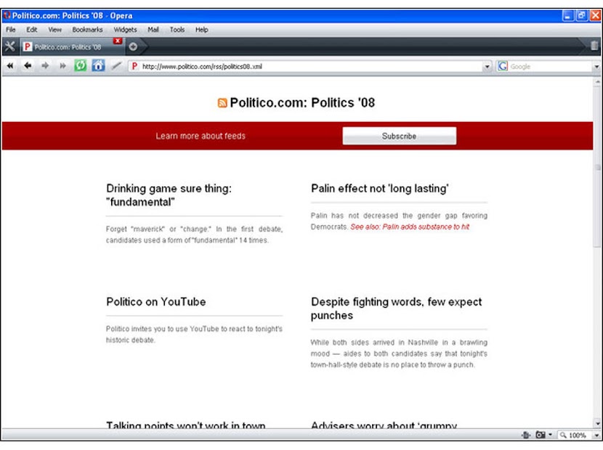
Task: Click the wand icon in toolbar
Action: 116,66
